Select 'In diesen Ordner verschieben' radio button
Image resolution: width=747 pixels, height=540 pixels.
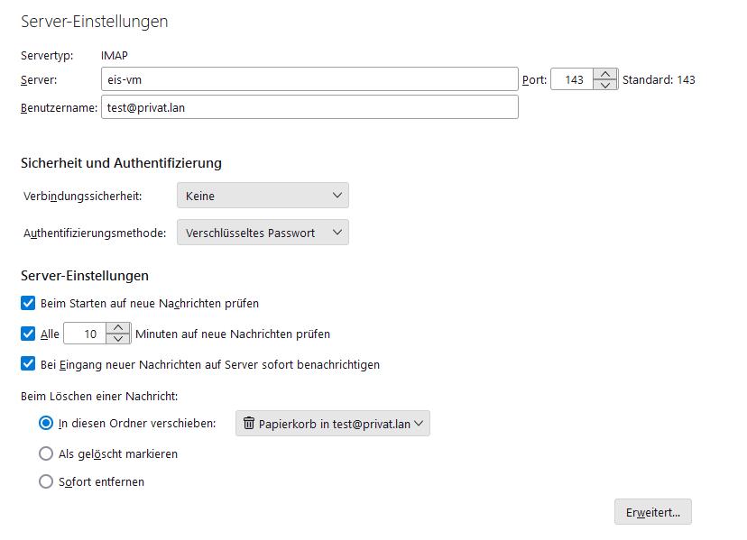[46, 423]
